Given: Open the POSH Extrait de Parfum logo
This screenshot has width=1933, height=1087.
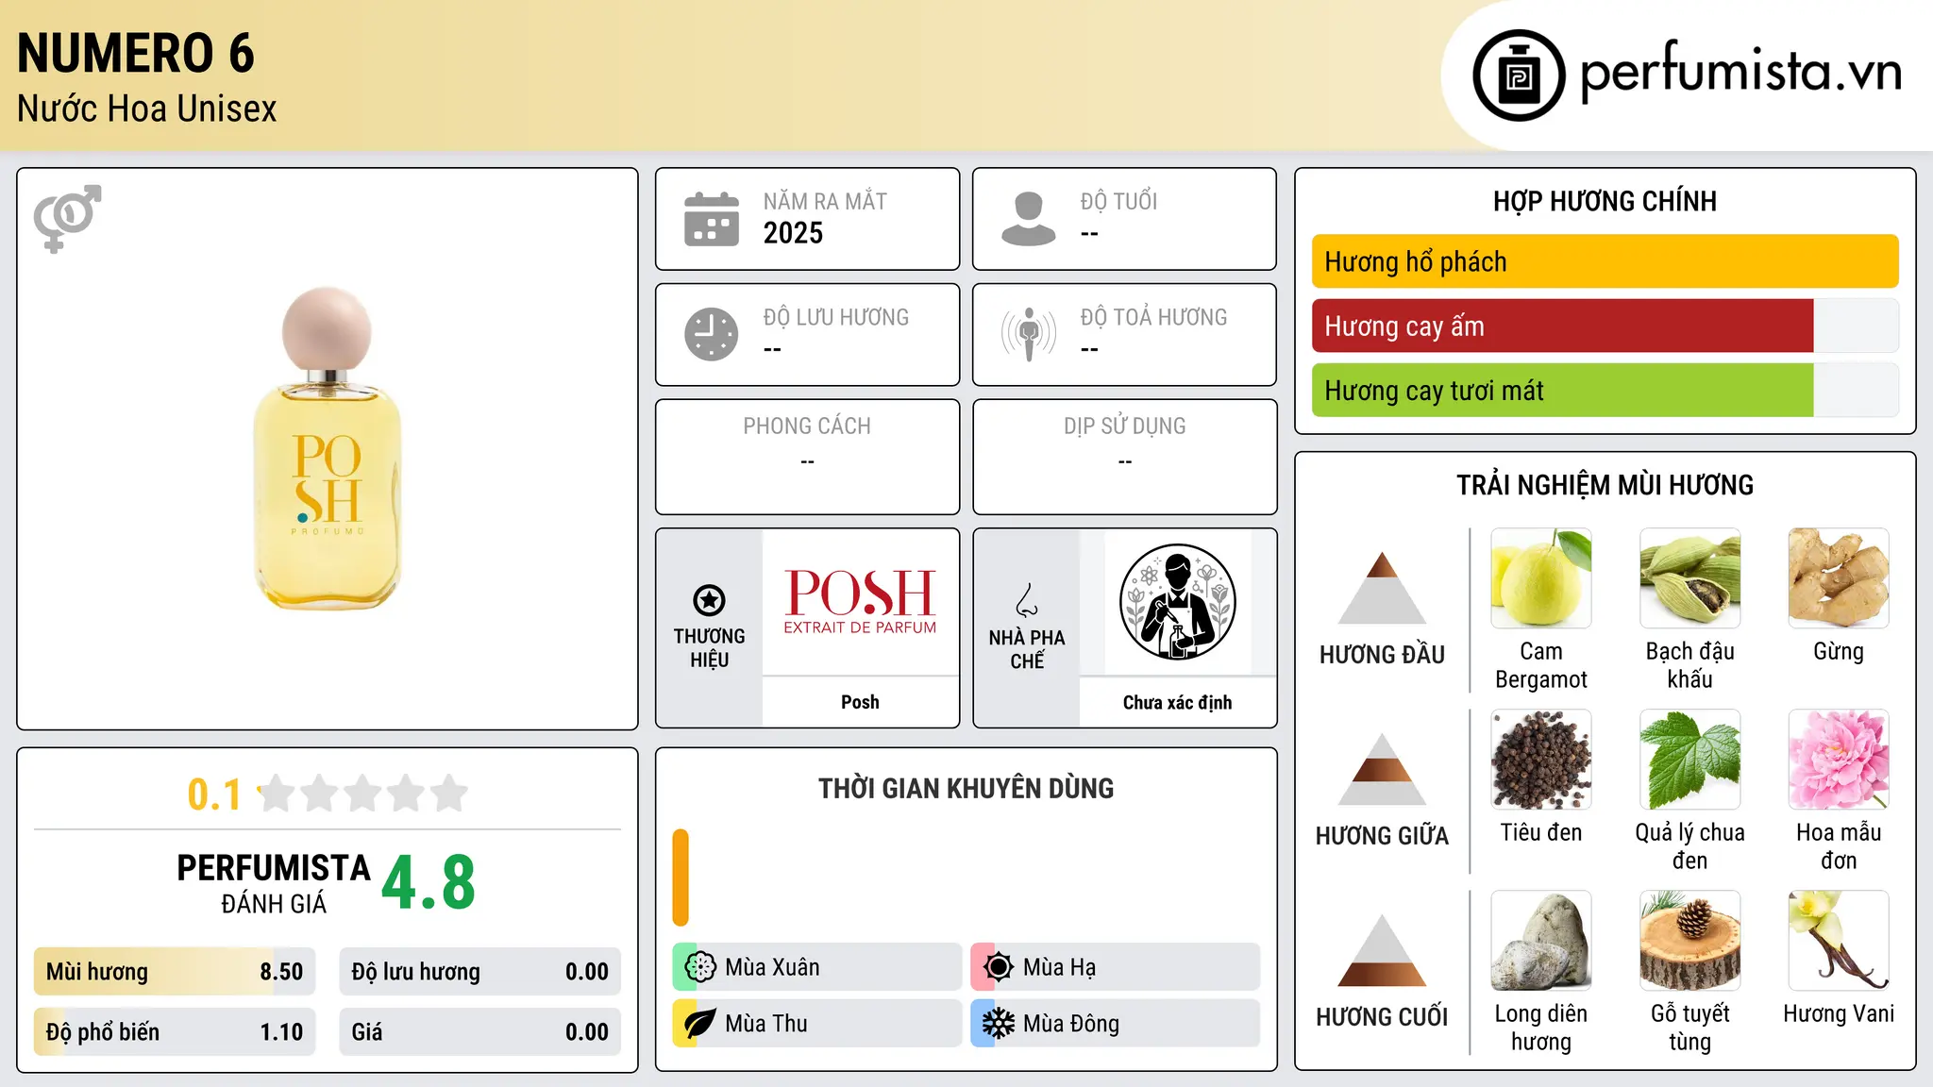Looking at the screenshot, I should point(860,601).
